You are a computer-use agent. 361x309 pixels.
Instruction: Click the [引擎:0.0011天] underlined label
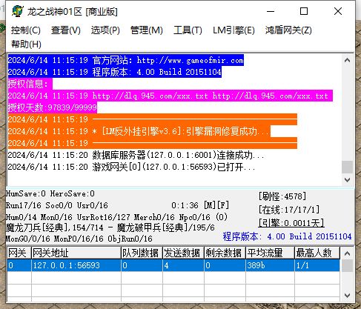pyautogui.click(x=291, y=223)
